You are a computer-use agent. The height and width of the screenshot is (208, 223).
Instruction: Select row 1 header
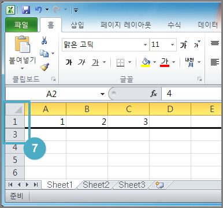15,122
